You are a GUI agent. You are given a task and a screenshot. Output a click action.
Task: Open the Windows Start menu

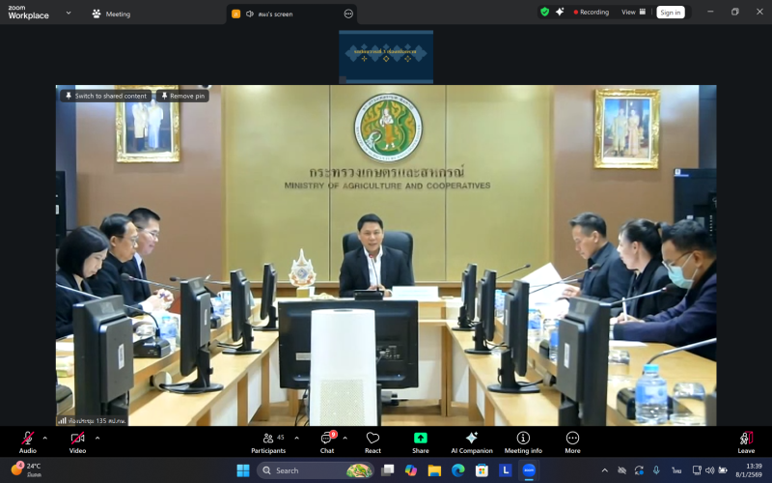tap(243, 470)
